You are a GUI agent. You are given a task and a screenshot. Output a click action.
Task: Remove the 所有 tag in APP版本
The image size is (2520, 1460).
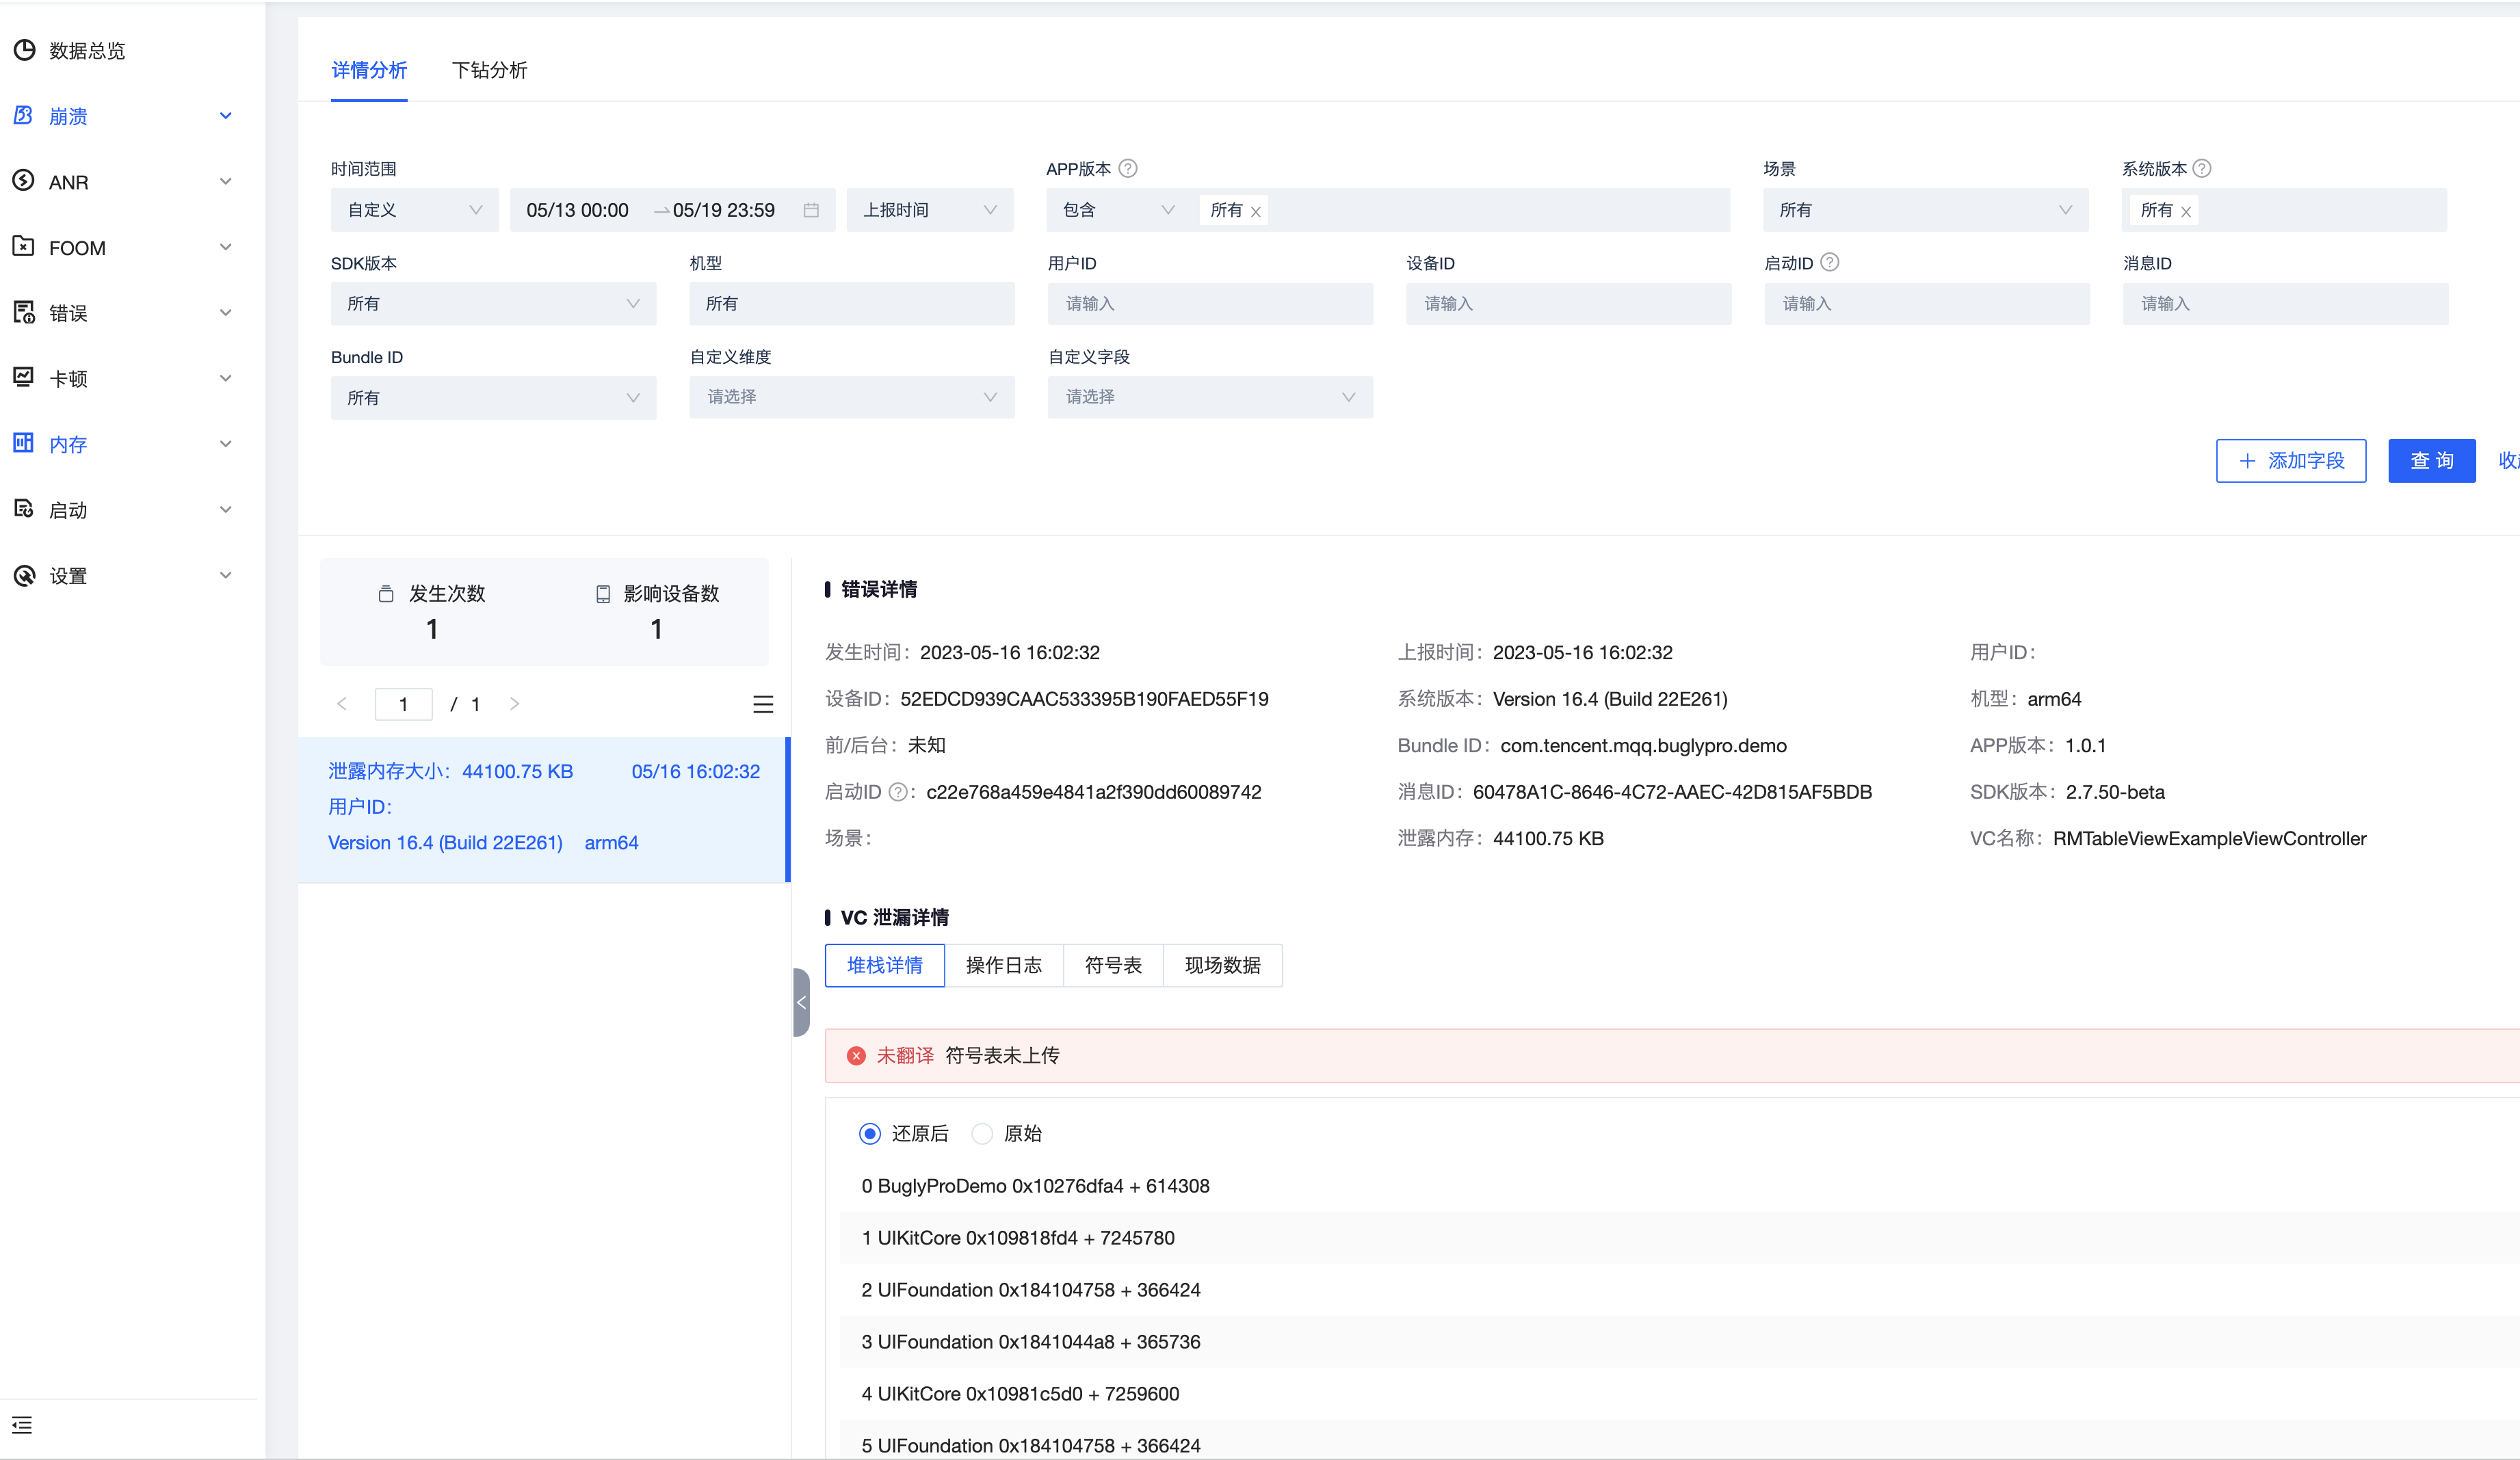[1255, 212]
